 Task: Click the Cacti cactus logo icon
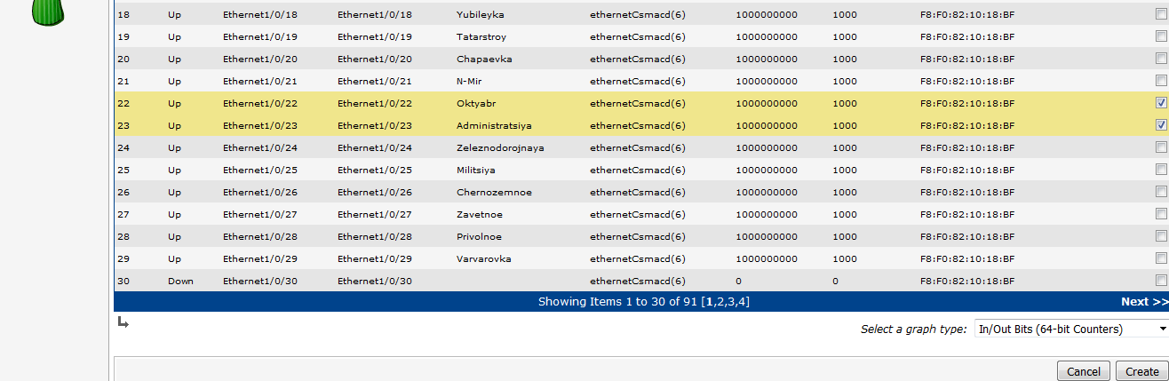[x=49, y=11]
